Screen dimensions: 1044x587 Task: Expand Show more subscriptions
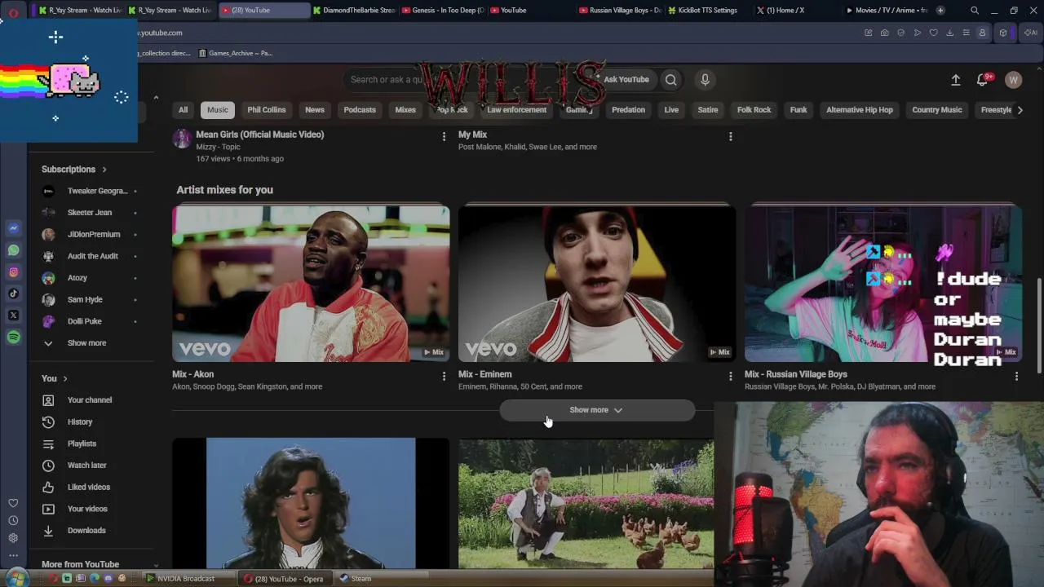86,343
